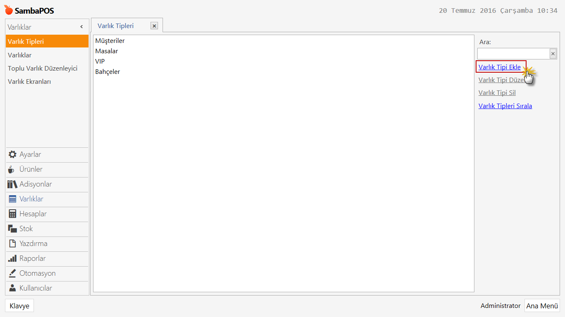This screenshot has height=317, width=565.
Task: Open Kullanıcılar via its person icon
Action: click(x=12, y=288)
